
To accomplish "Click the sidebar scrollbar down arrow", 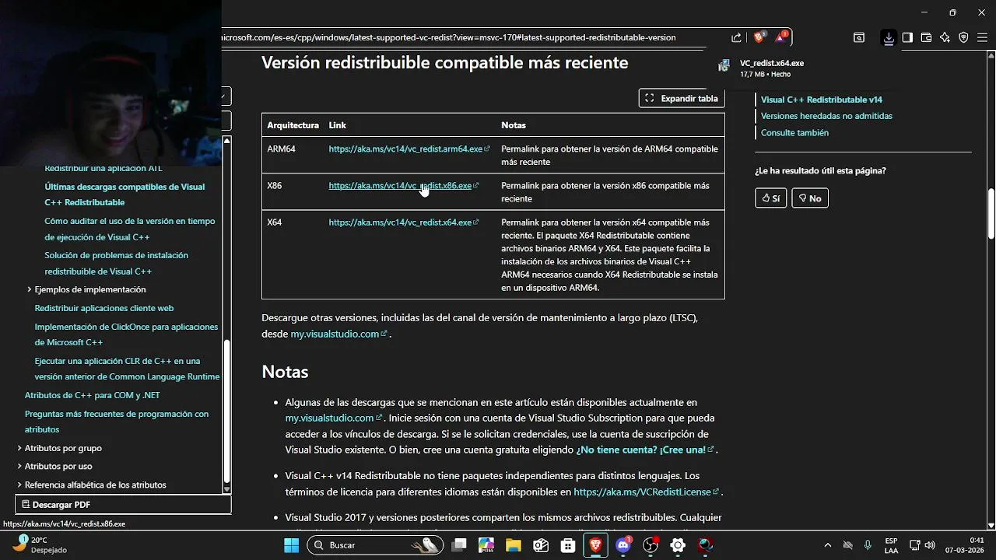I will click(x=226, y=489).
